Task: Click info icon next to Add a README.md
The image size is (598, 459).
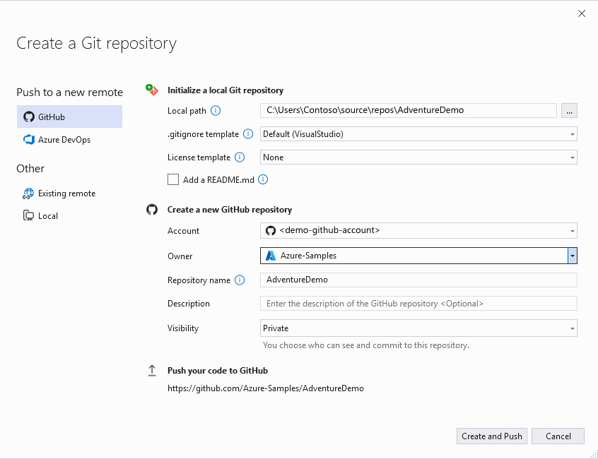Action: pyautogui.click(x=263, y=180)
